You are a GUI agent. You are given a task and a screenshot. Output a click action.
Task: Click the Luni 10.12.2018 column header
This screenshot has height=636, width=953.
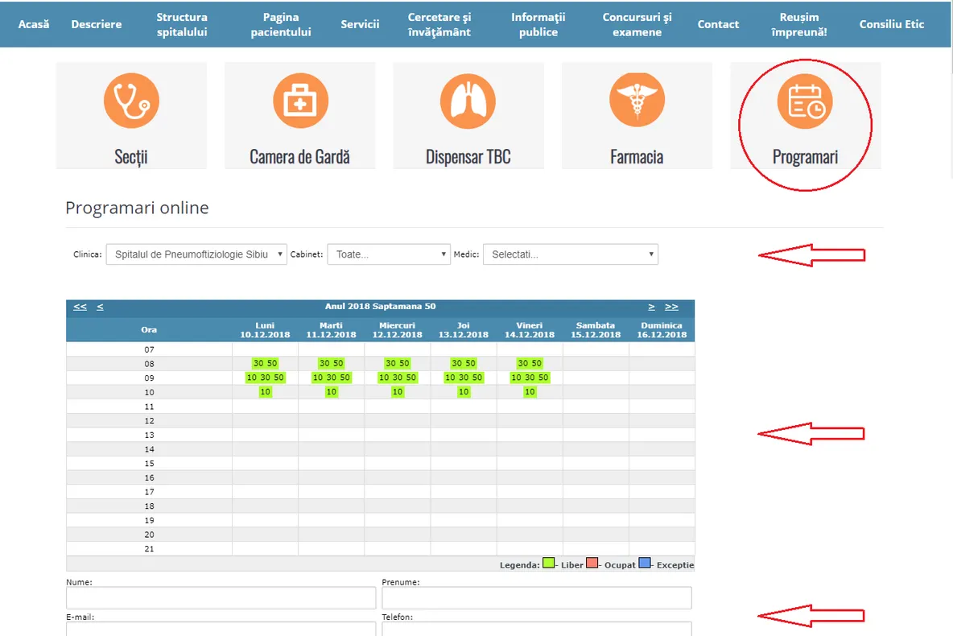(265, 330)
